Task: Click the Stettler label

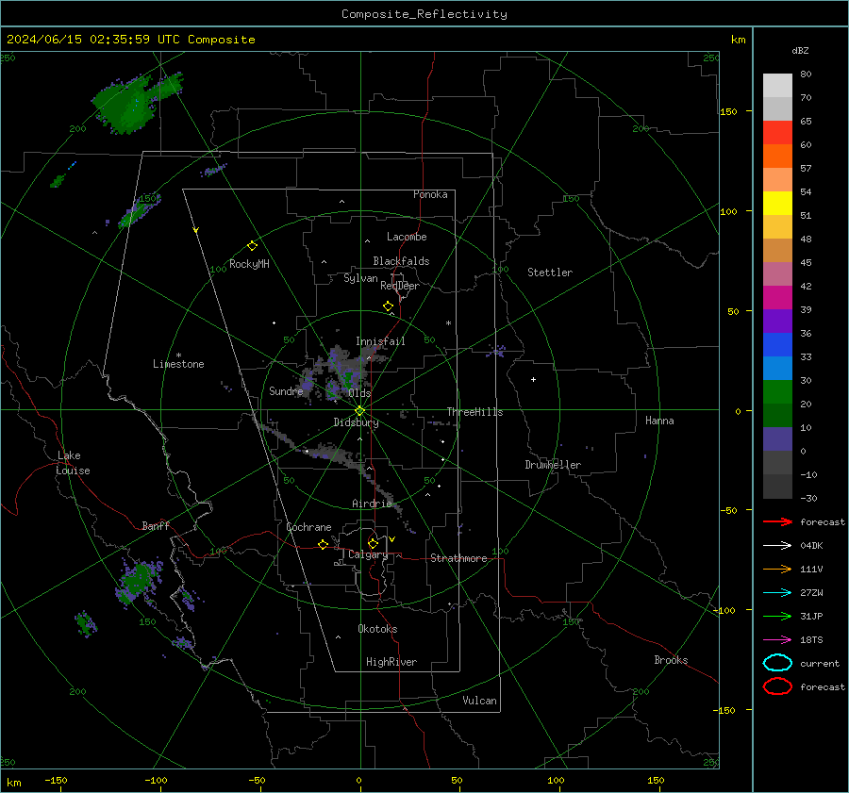Action: click(x=550, y=273)
